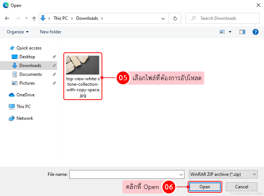
Task: Select OneDrive in the navigation pane
Action: click(25, 95)
